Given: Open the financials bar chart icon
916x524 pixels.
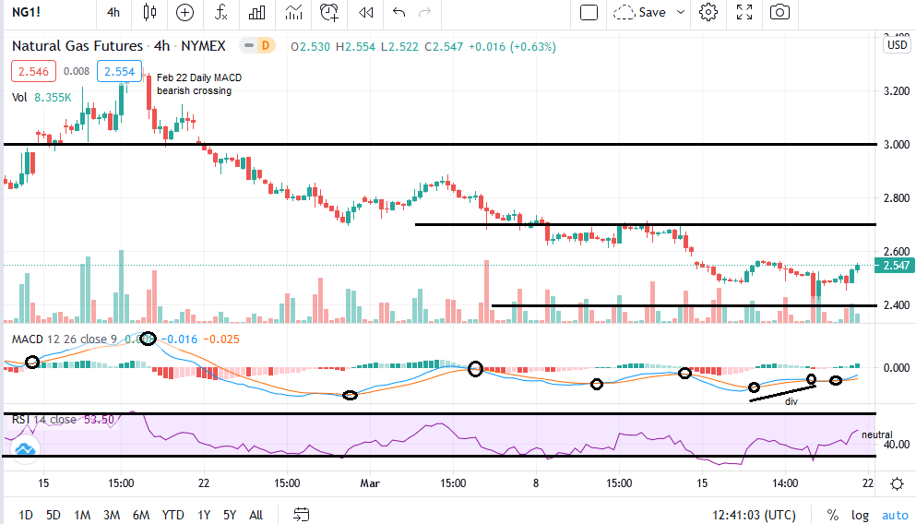Looking at the screenshot, I should click(257, 12).
